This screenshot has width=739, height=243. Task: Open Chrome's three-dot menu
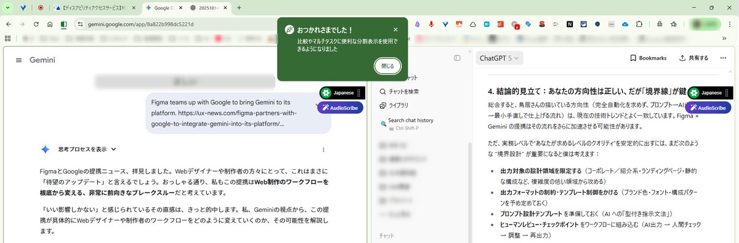(x=730, y=24)
